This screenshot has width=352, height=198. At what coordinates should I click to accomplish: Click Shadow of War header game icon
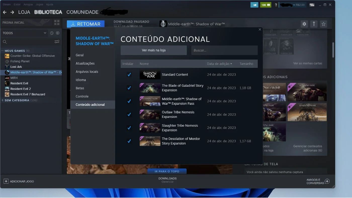coord(163,24)
